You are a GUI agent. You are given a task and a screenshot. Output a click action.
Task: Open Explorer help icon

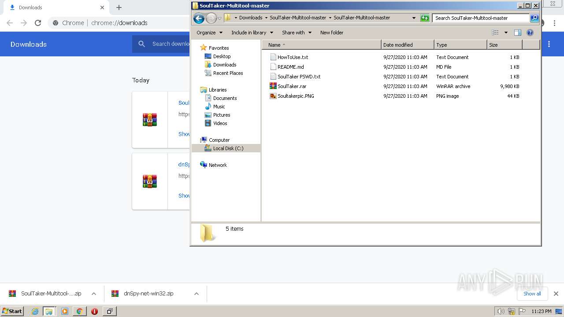pos(530,33)
